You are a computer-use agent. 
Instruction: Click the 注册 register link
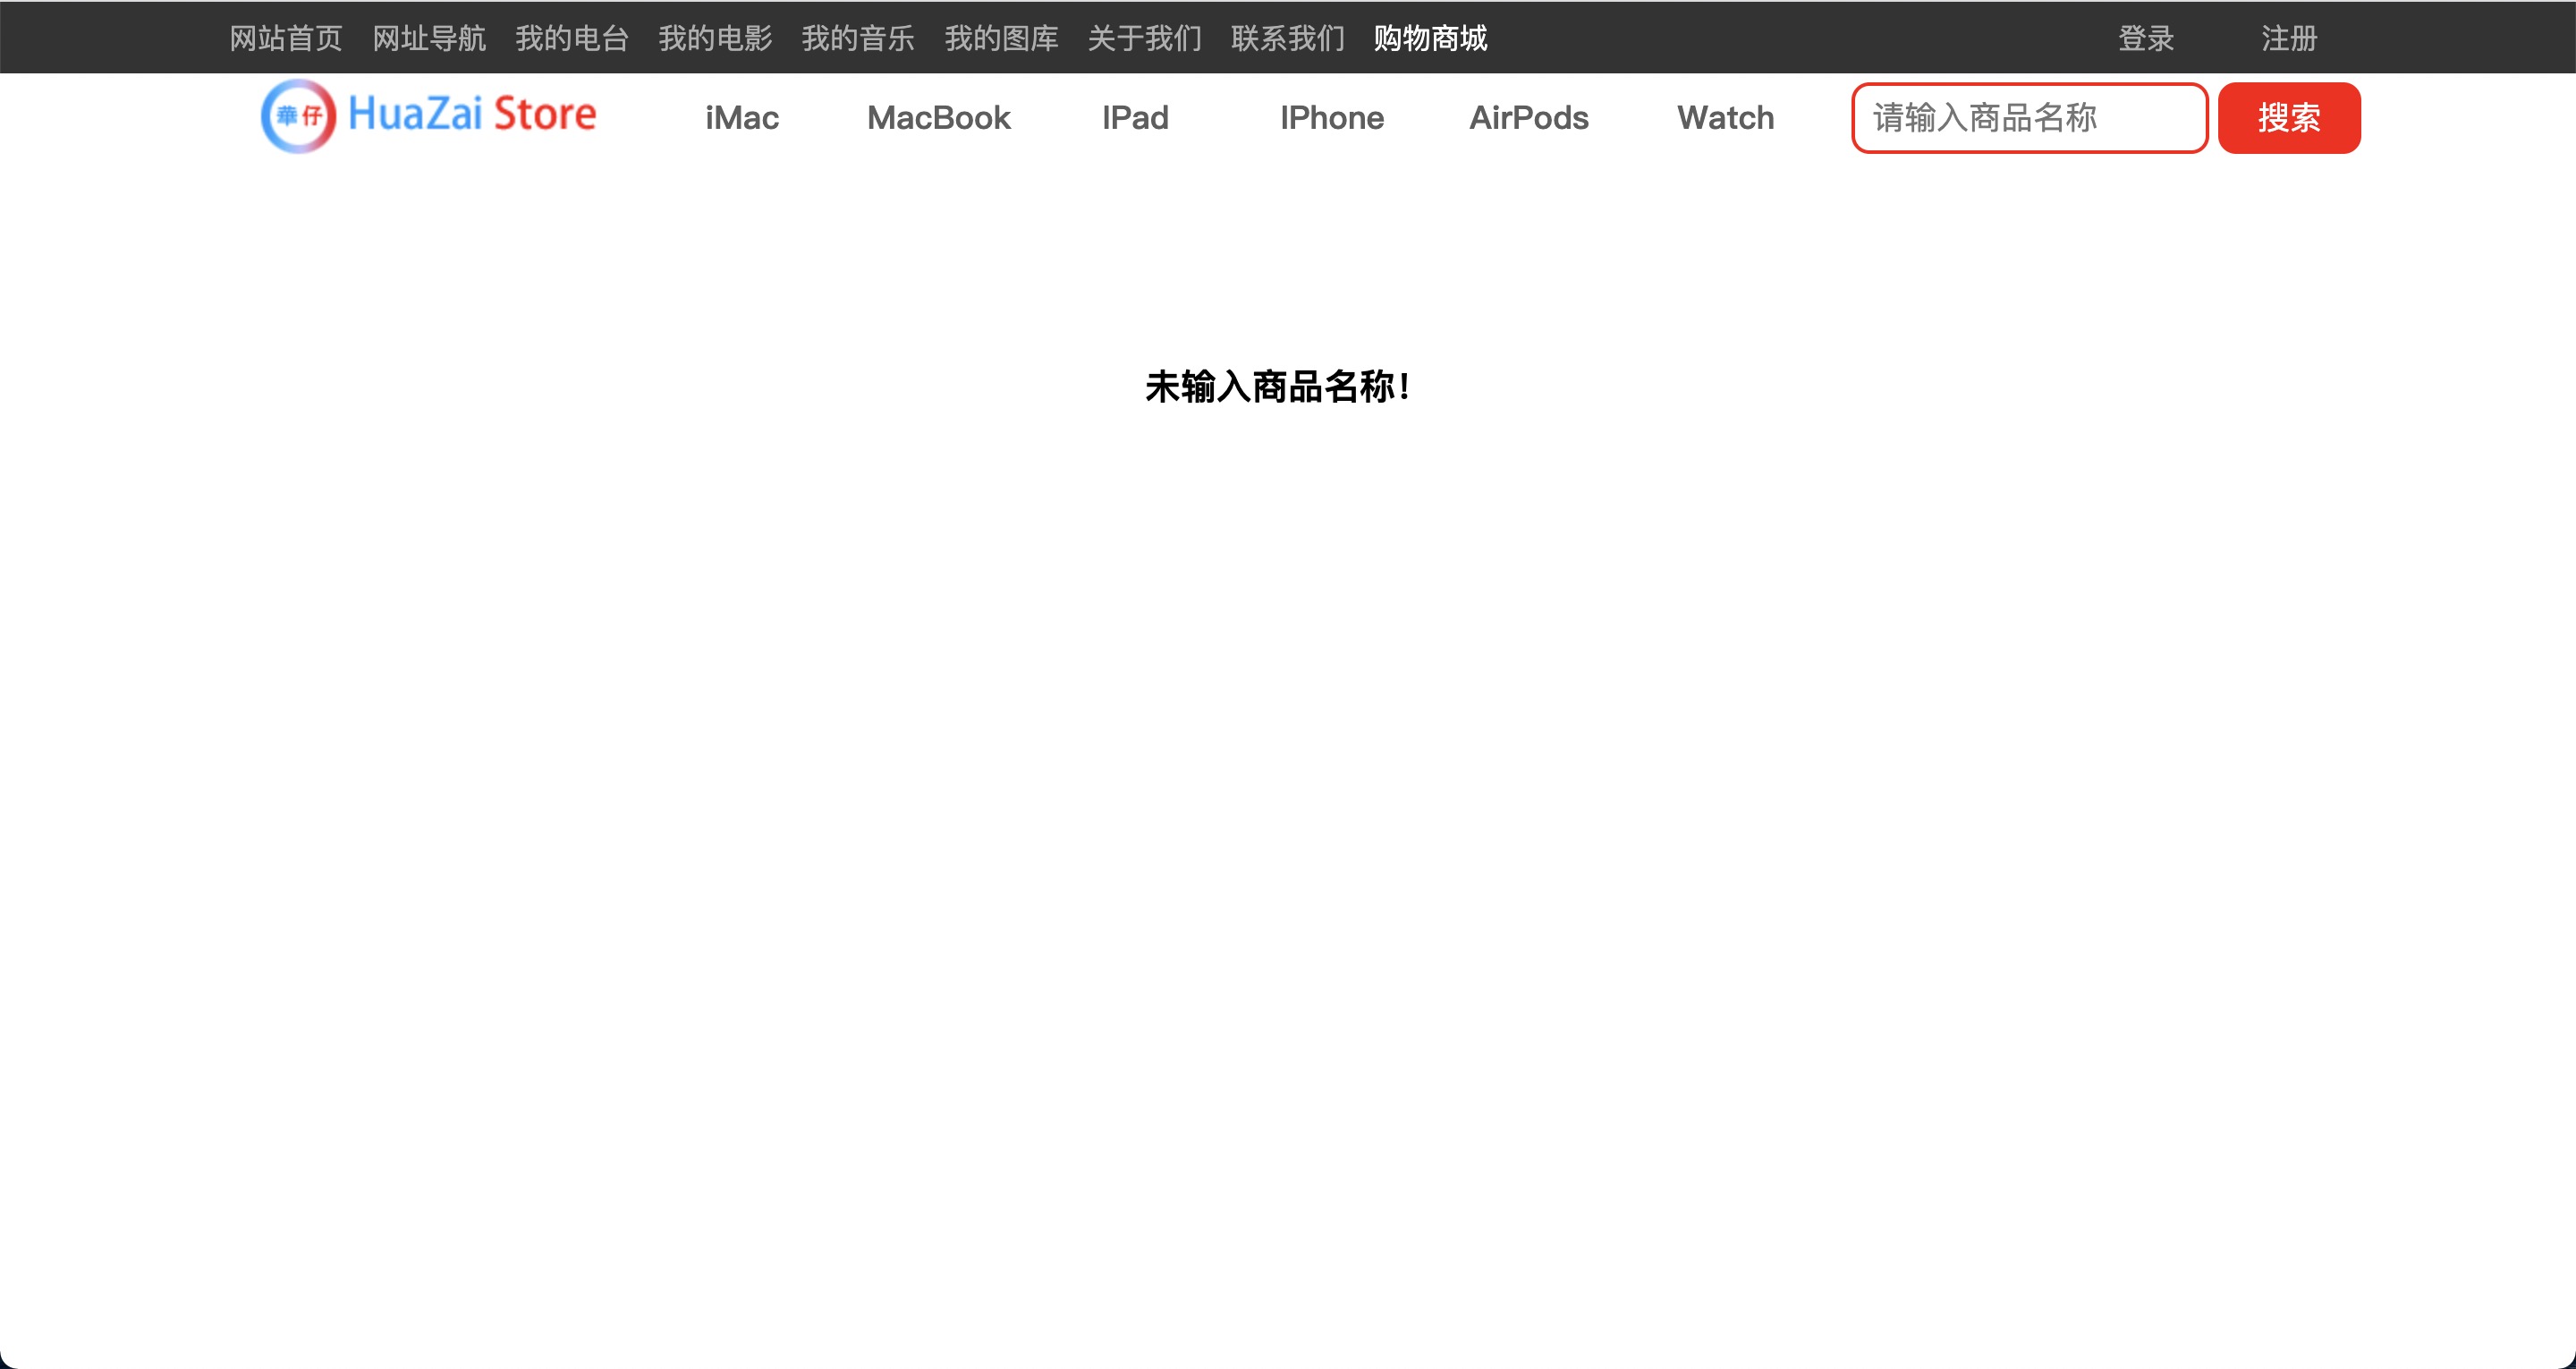pos(2289,38)
